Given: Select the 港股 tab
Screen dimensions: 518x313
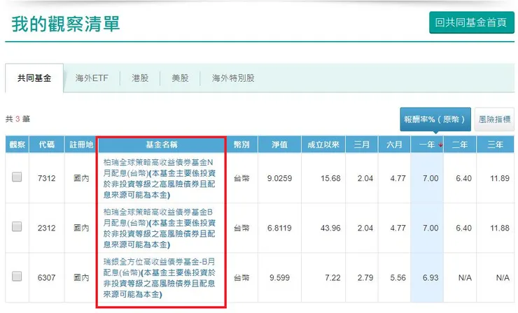Looking at the screenshot, I should 140,78.
